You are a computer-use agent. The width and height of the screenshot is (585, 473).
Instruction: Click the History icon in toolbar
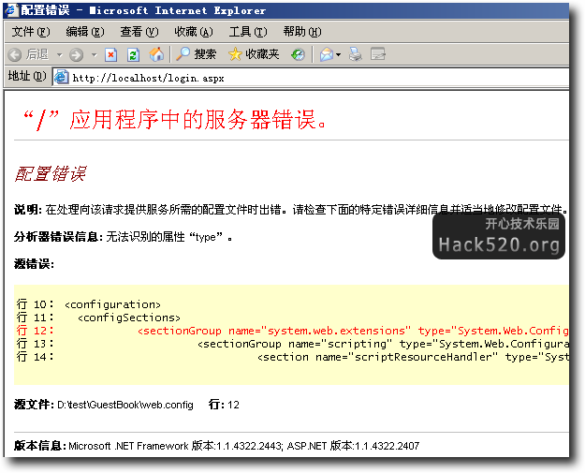coord(298,55)
